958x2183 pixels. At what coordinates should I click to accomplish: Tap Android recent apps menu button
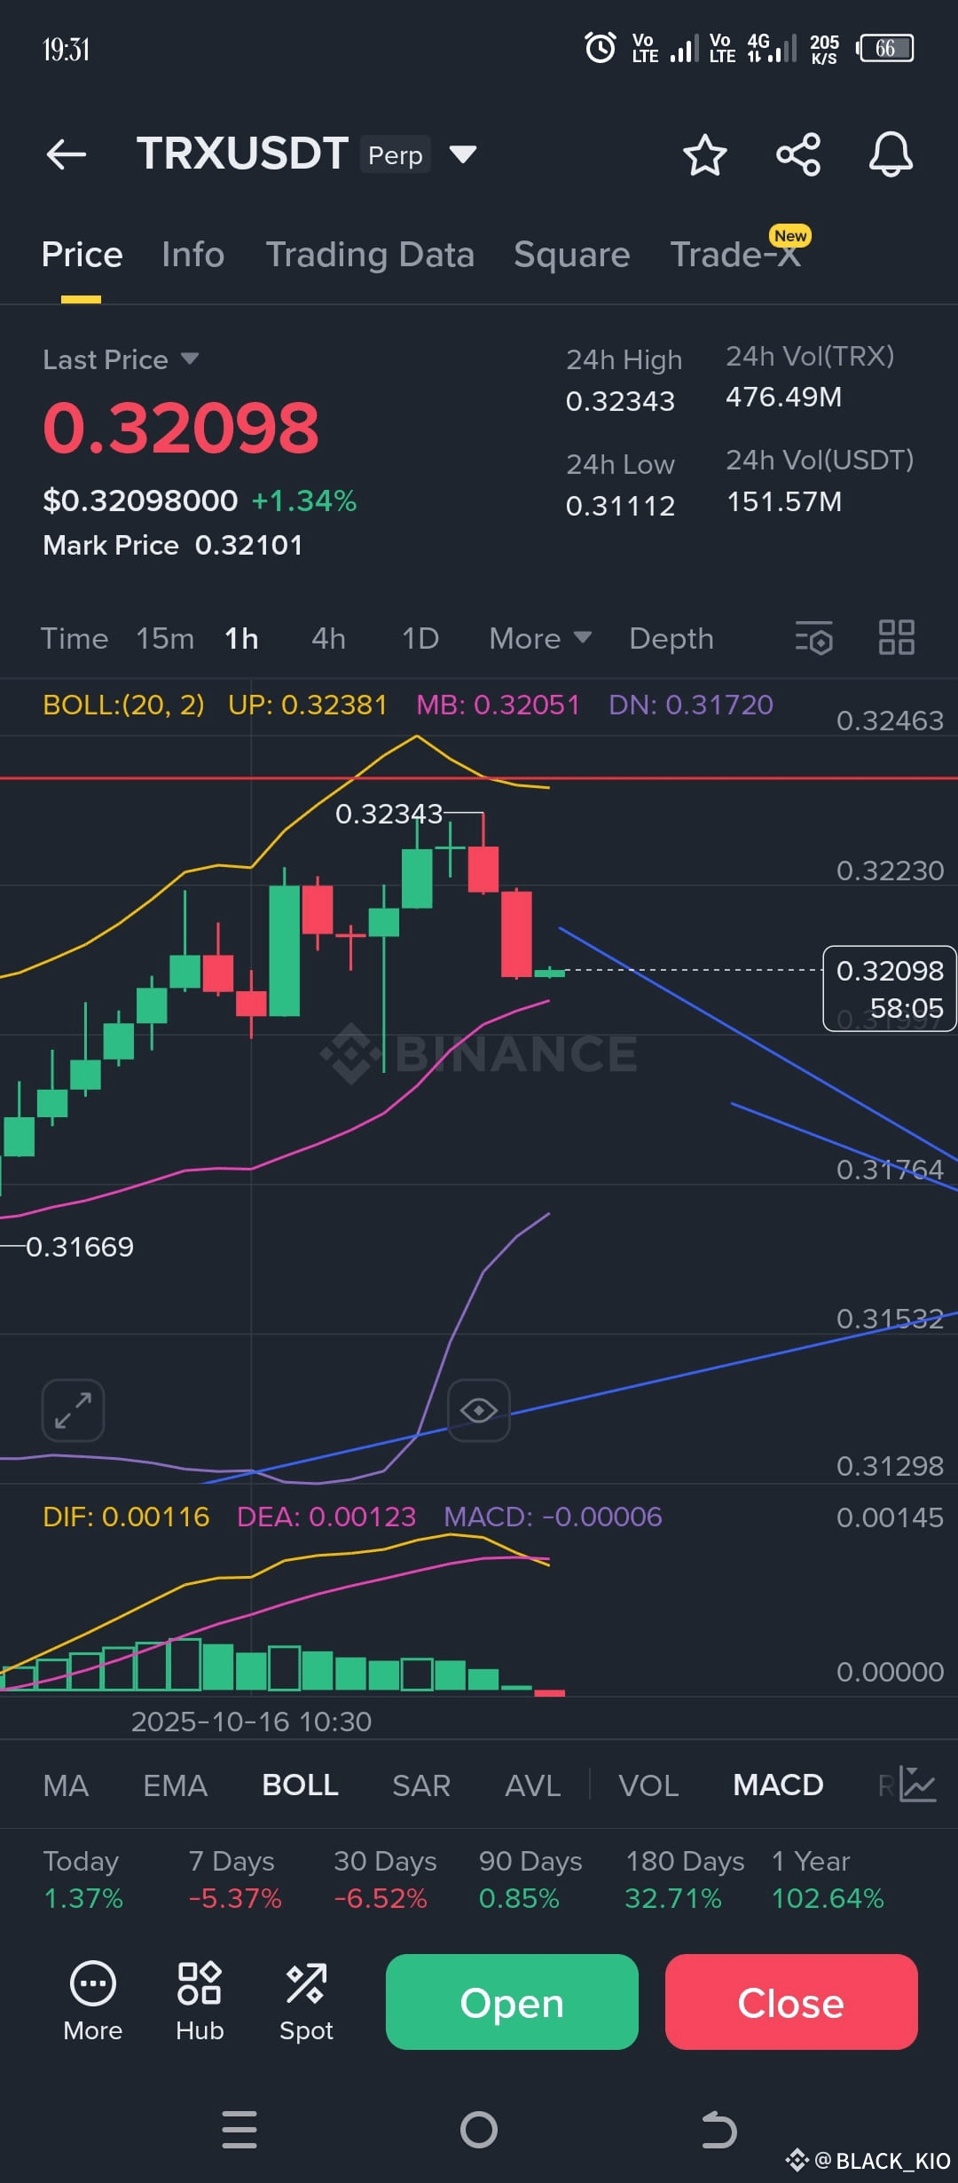239,2130
